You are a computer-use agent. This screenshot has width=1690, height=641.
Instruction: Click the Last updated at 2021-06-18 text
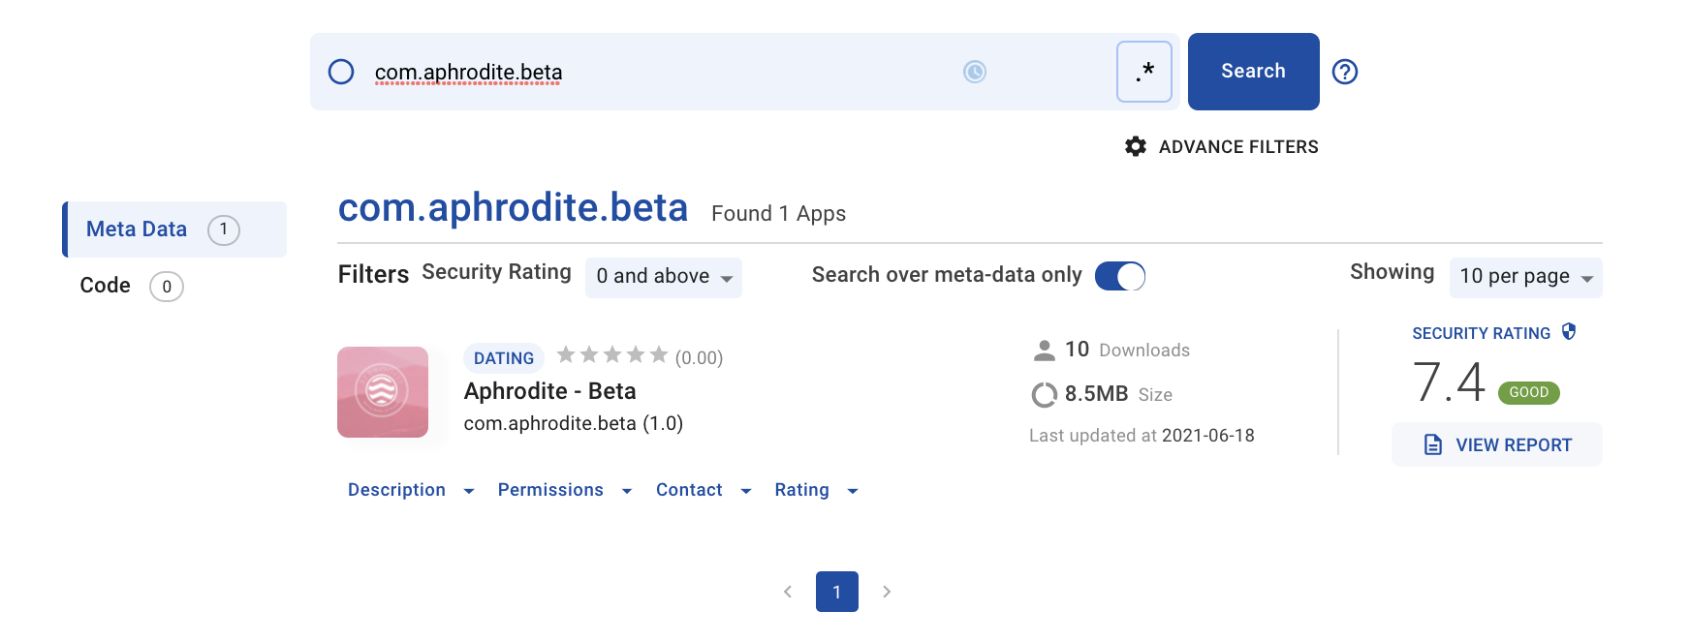[1142, 436]
